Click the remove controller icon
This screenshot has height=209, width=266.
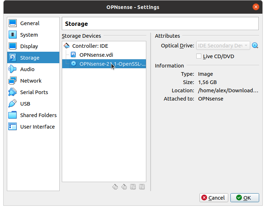pos(124,187)
